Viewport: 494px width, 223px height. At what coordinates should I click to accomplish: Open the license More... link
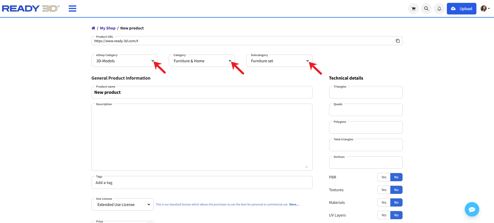[294, 204]
